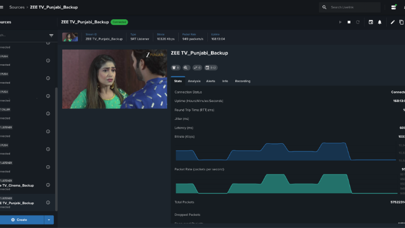Viewport: 405px width, 228px height.
Task: Go back to Sources via breadcrumb
Action: tap(17, 7)
